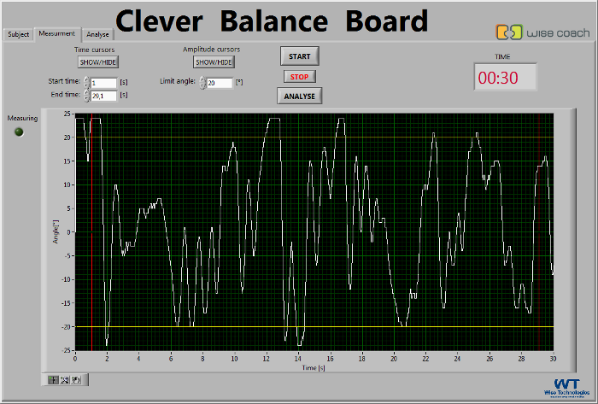The height and width of the screenshot is (404, 598).
Task: Click the 00:30 TIME display
Action: tap(506, 78)
